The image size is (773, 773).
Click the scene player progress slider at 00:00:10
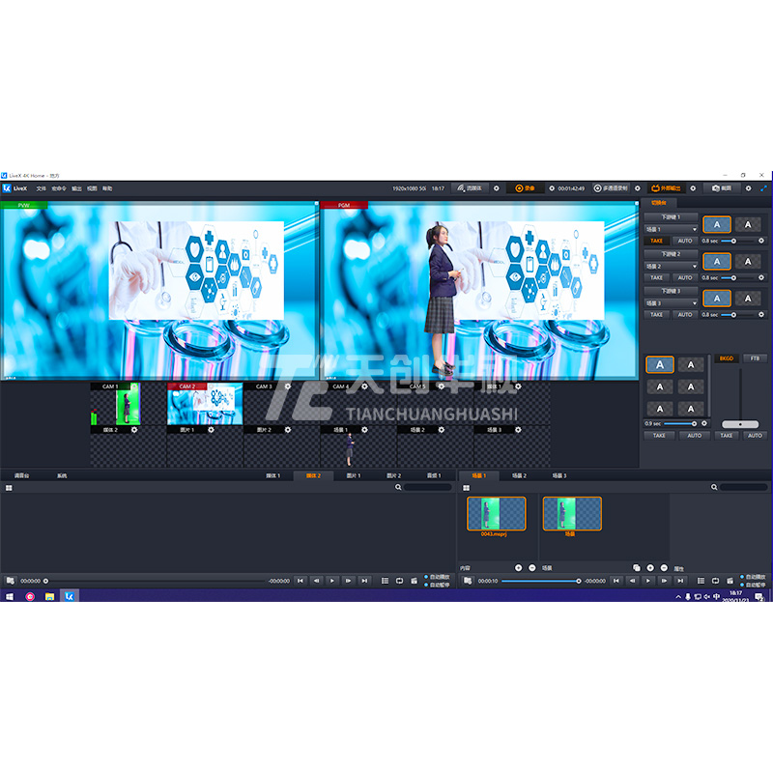[x=541, y=581]
